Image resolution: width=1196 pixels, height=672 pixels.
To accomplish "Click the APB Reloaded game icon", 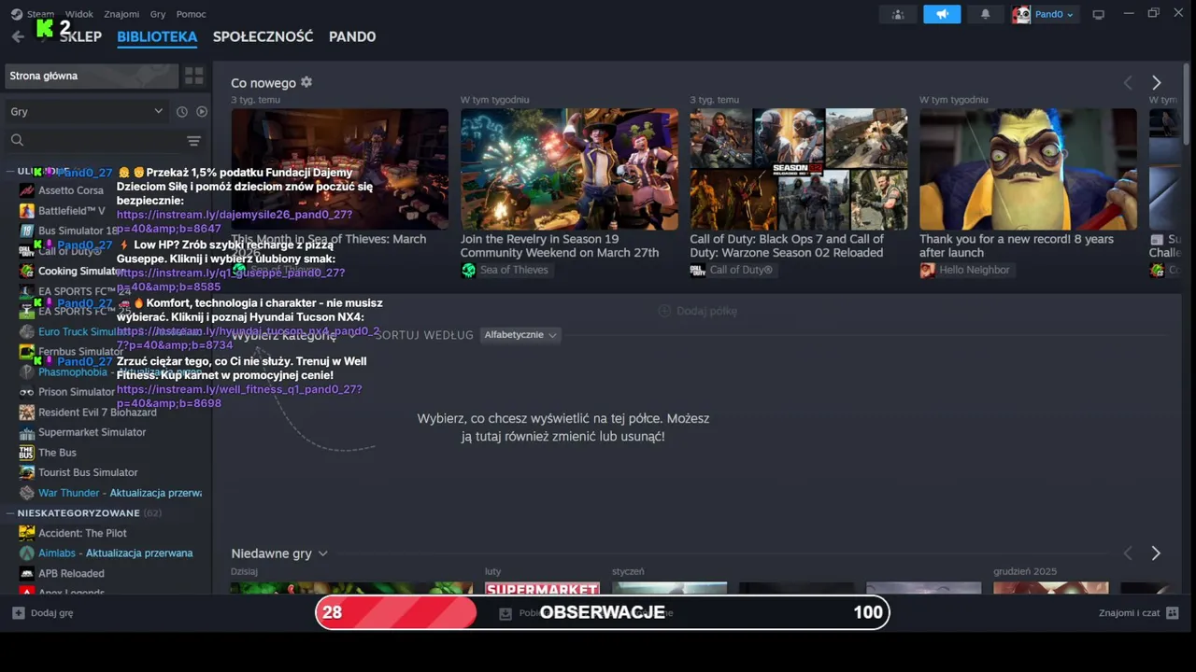I will coord(27,574).
